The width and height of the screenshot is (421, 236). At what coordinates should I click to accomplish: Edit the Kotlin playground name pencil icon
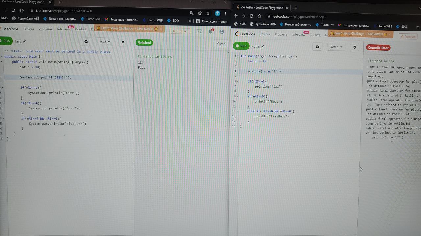coord(262,47)
